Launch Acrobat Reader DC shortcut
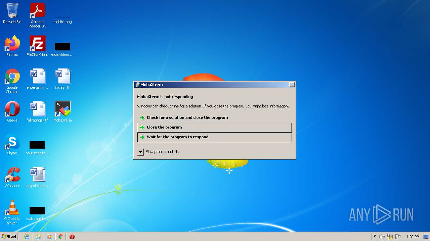Screen dimensions: 430x241 point(37,15)
